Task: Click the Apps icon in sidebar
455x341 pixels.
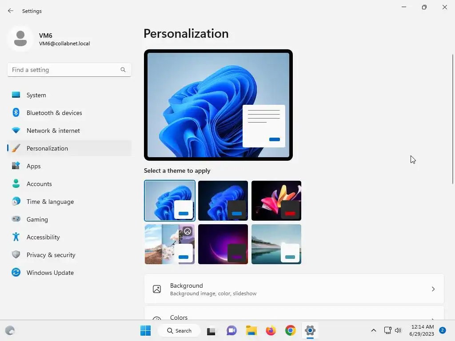Action: click(16, 166)
